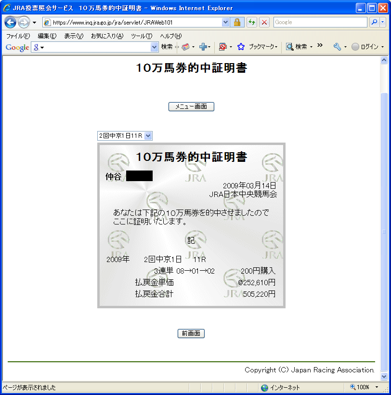391x395 pixels.
Task: Open the 100% zoom level control
Action: click(x=364, y=387)
